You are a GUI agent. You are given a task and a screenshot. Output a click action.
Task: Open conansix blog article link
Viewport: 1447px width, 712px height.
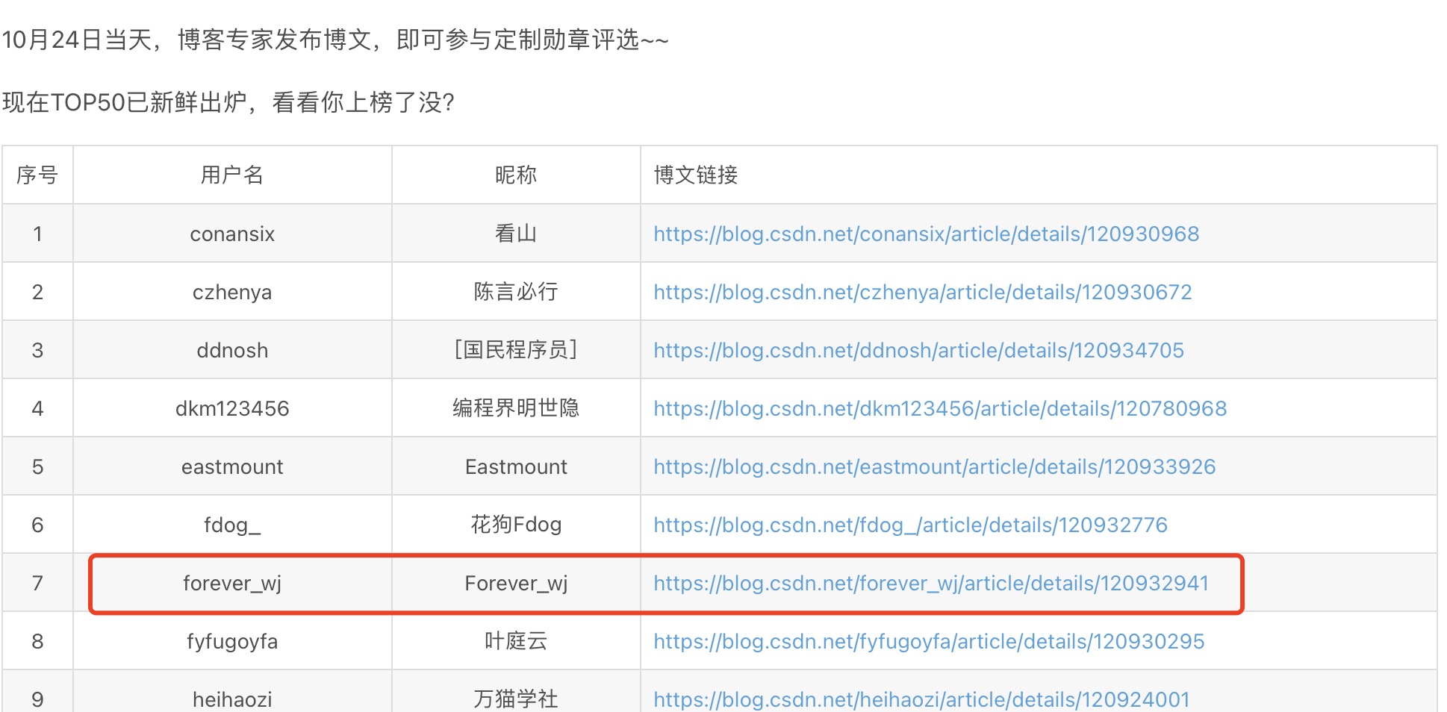click(x=926, y=234)
